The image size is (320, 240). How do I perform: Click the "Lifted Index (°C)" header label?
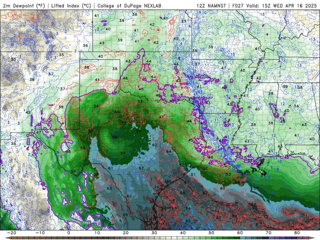71,6
